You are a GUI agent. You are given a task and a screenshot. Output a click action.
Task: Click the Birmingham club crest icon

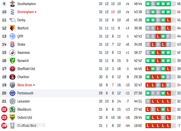point(12,12)
